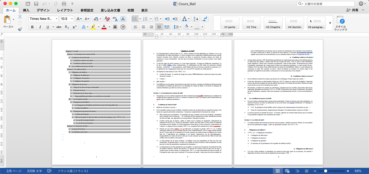The height and width of the screenshot is (174, 369).
Task: Toggle Italic formatting
Action: 40,27
